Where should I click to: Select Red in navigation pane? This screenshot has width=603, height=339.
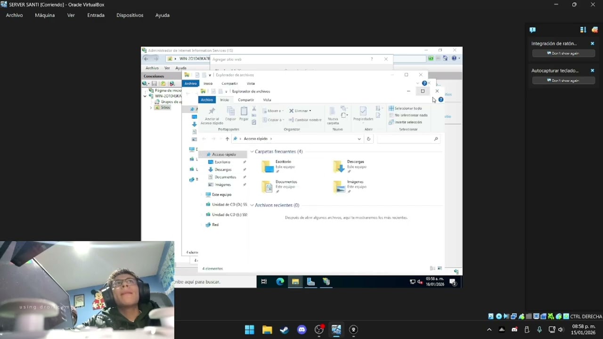pos(215,225)
